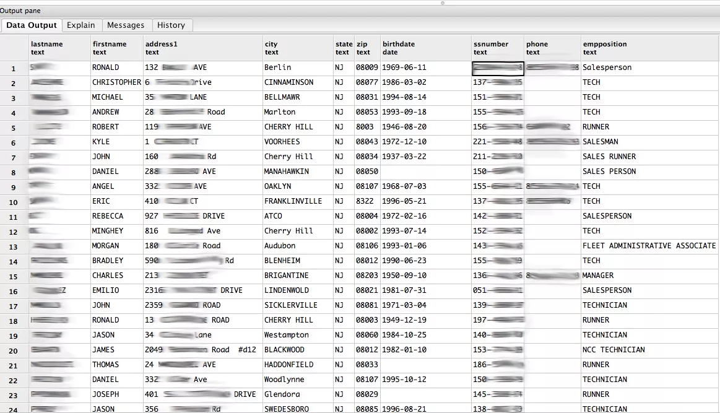Screen dimensions: 720x413
Task: Select the empposition column header
Action: pos(650,48)
